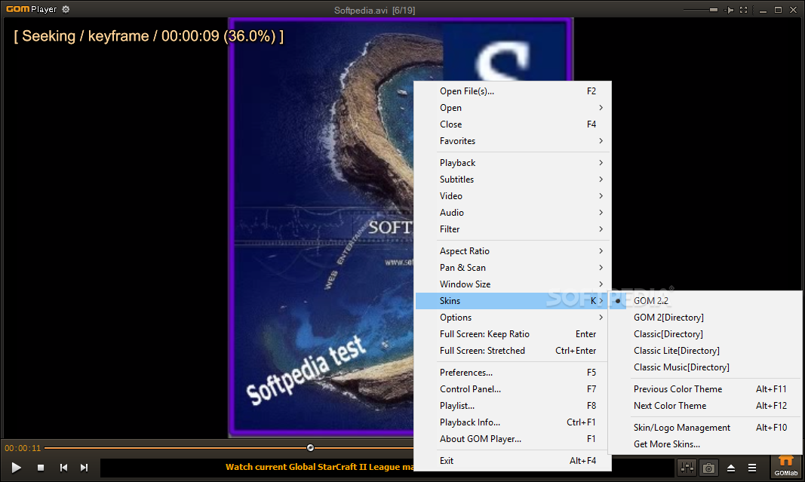Open Skin/Logo Management
Viewport: 805px width, 482px height.
pos(705,428)
